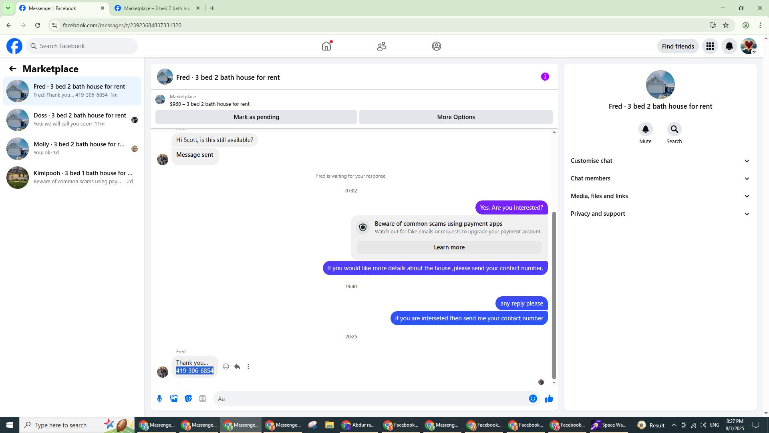Image resolution: width=769 pixels, height=433 pixels.
Task: Open Chrome's three-dot menu
Action: 760,25
